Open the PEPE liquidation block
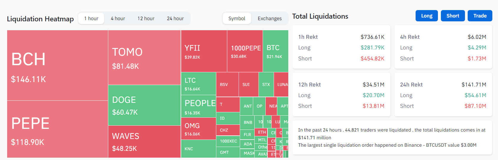Image resolution: width=498 pixels, height=160 pixels. point(57,129)
